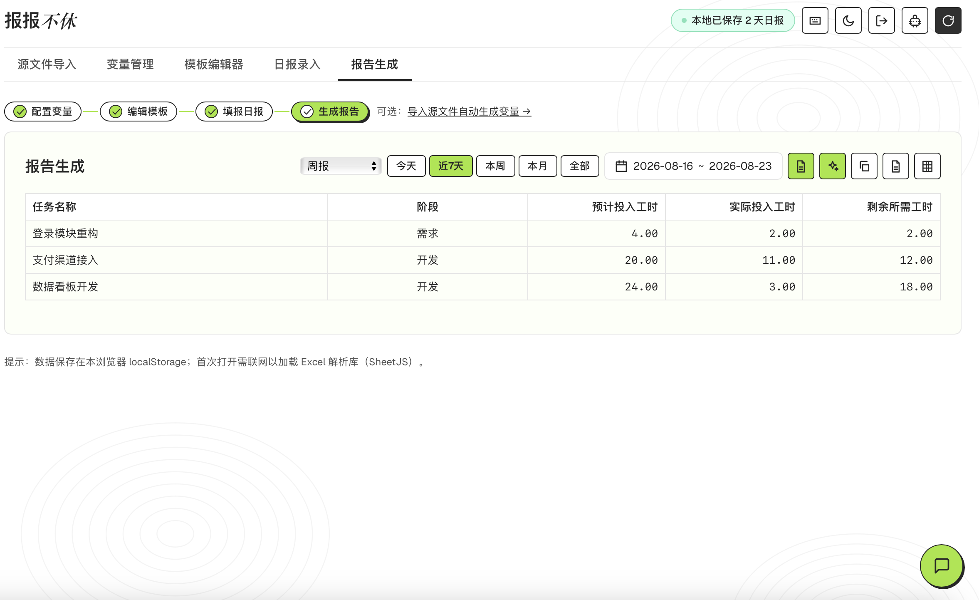
Task: Click the 12.00 remaining hours cell
Action: pyautogui.click(x=871, y=260)
